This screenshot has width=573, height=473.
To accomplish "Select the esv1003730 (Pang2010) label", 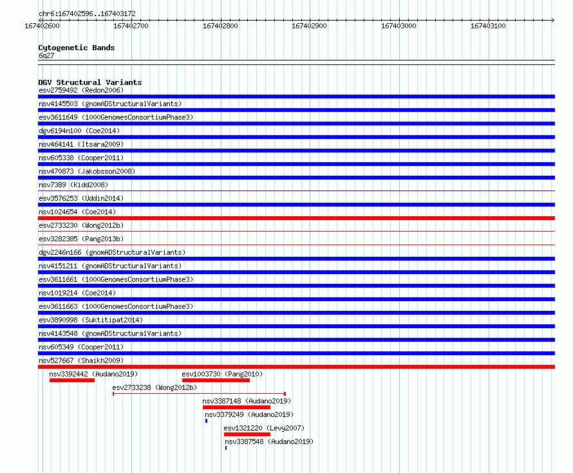I will [222, 374].
